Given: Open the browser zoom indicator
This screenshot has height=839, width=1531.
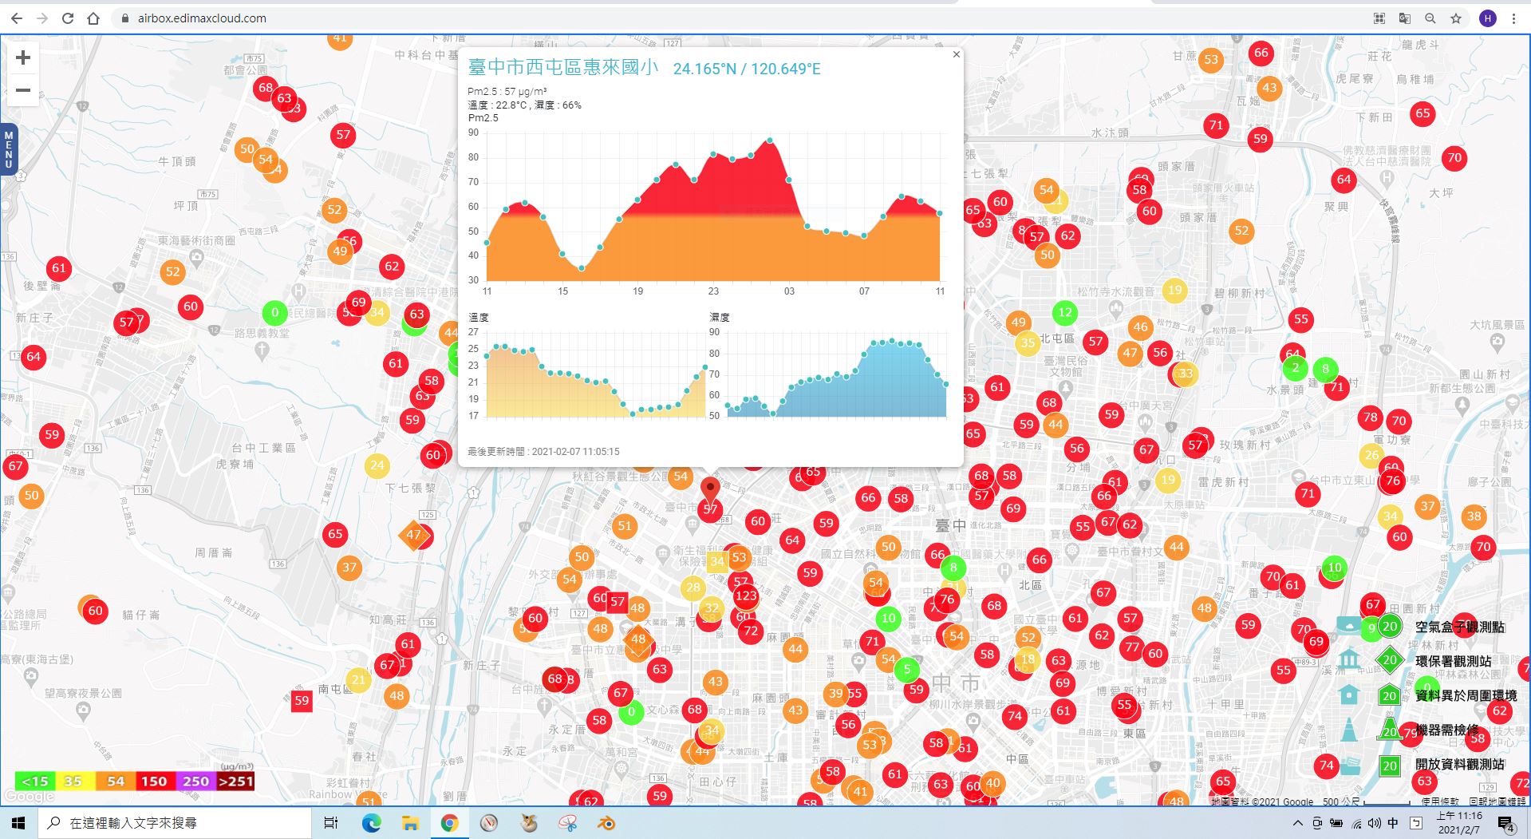Looking at the screenshot, I should pyautogui.click(x=1430, y=18).
